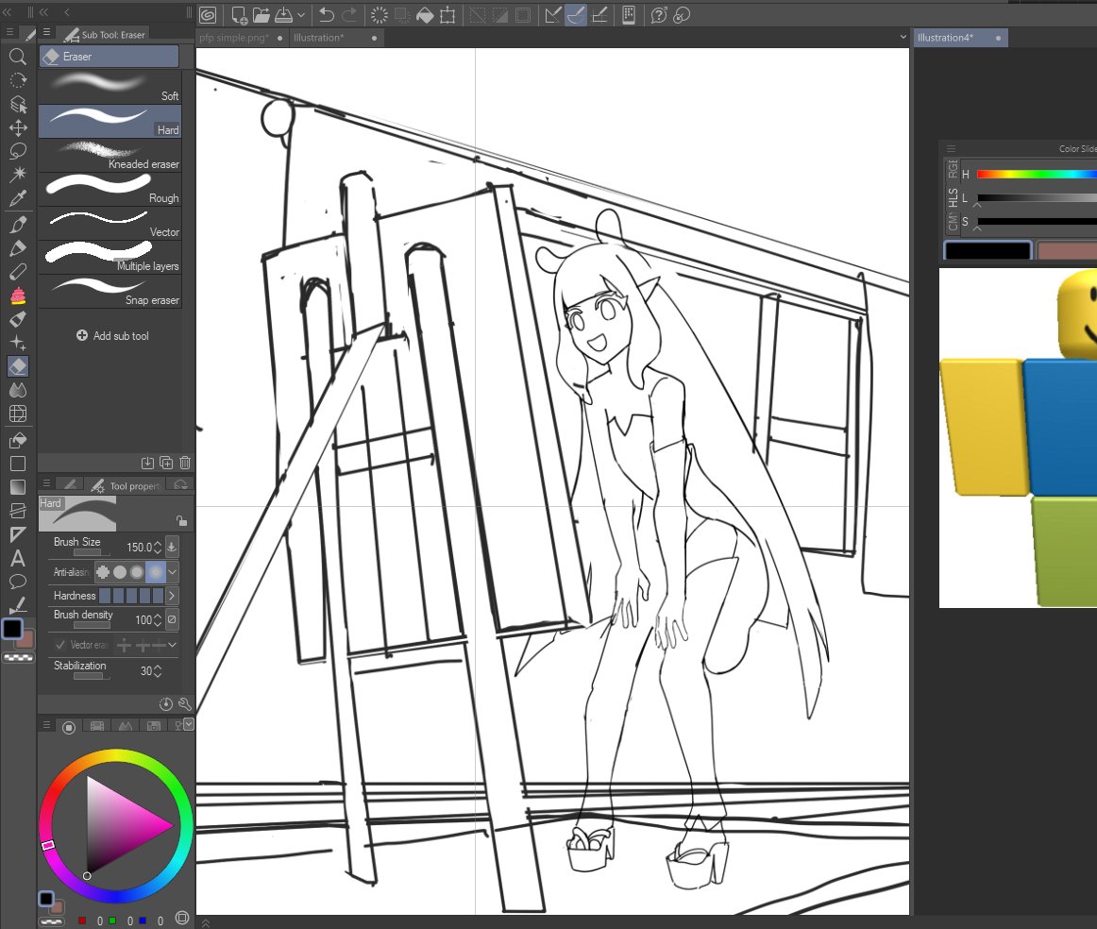Click the Save icon in command bar
1097x929 pixels.
point(283,15)
